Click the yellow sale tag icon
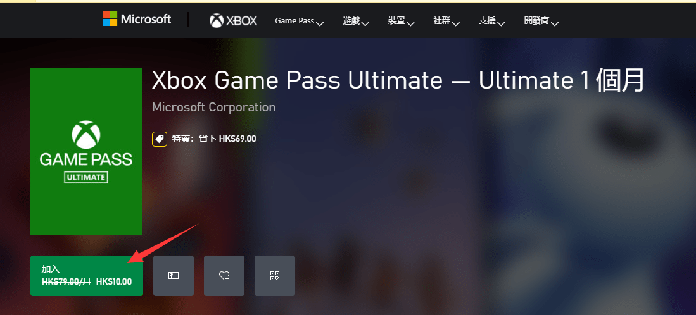The height and width of the screenshot is (315, 696). pos(160,139)
